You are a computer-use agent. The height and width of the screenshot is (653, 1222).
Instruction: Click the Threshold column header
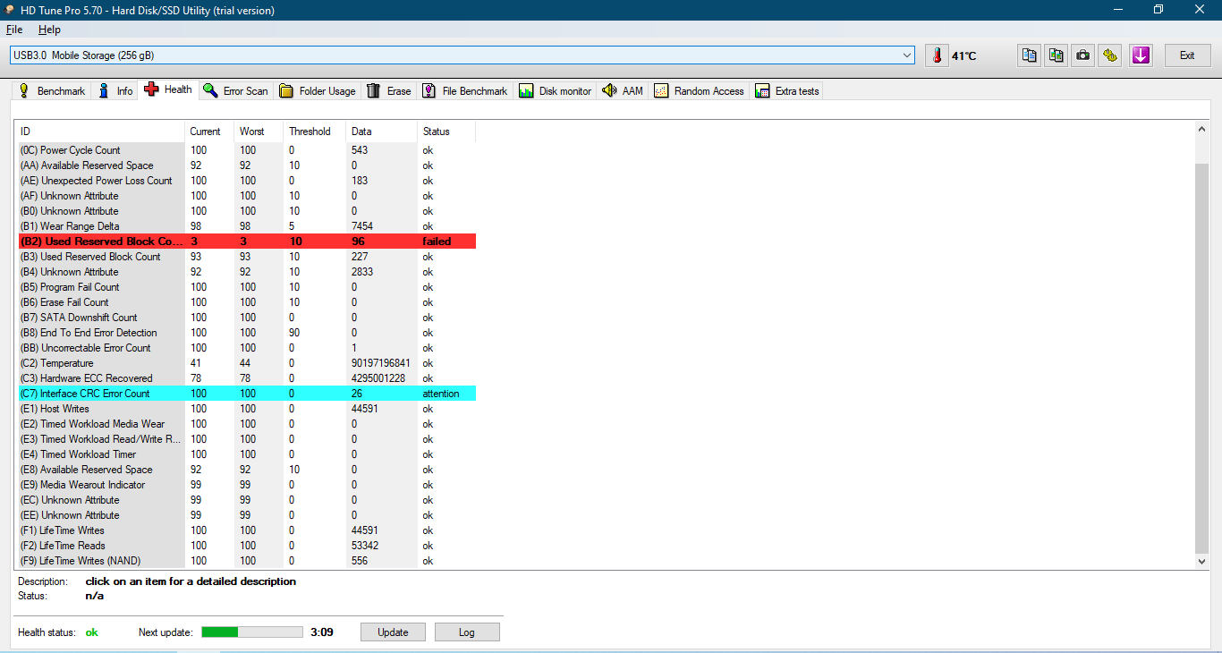(x=314, y=131)
